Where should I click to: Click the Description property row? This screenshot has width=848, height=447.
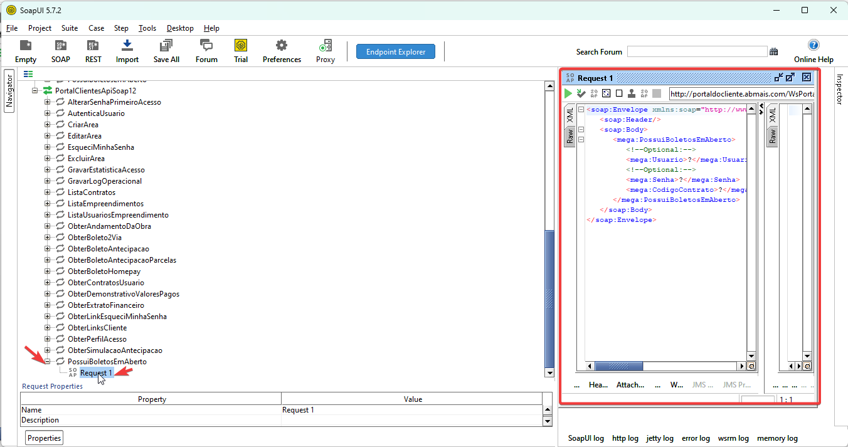coord(281,420)
